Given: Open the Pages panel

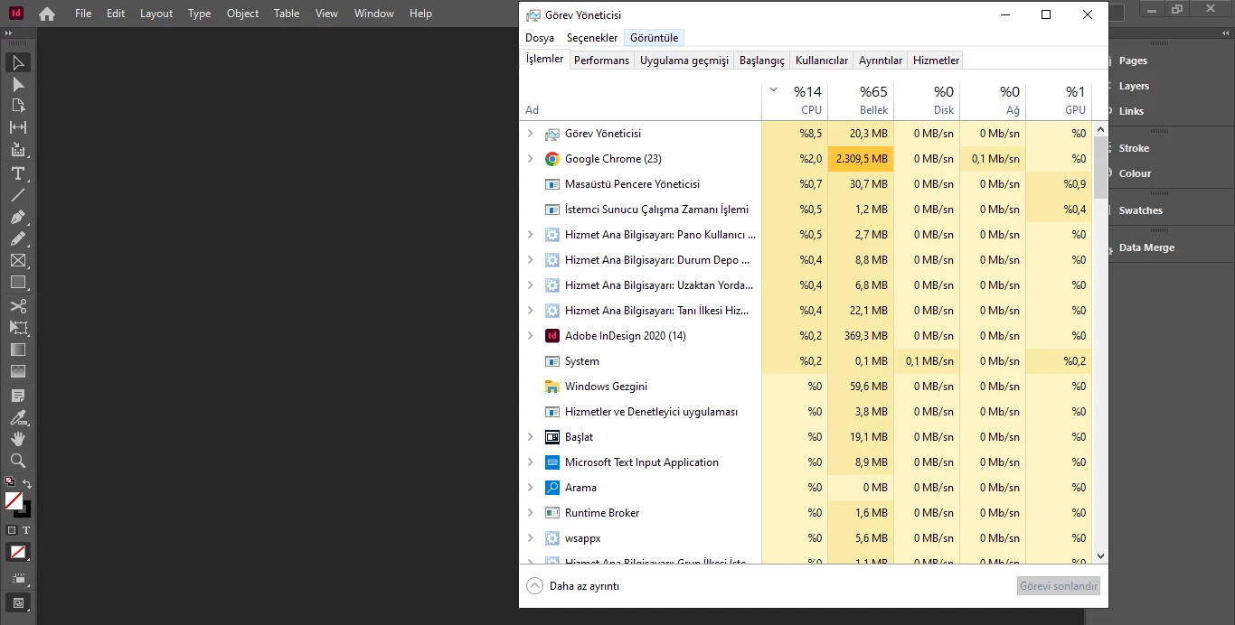Looking at the screenshot, I should pyautogui.click(x=1133, y=61).
